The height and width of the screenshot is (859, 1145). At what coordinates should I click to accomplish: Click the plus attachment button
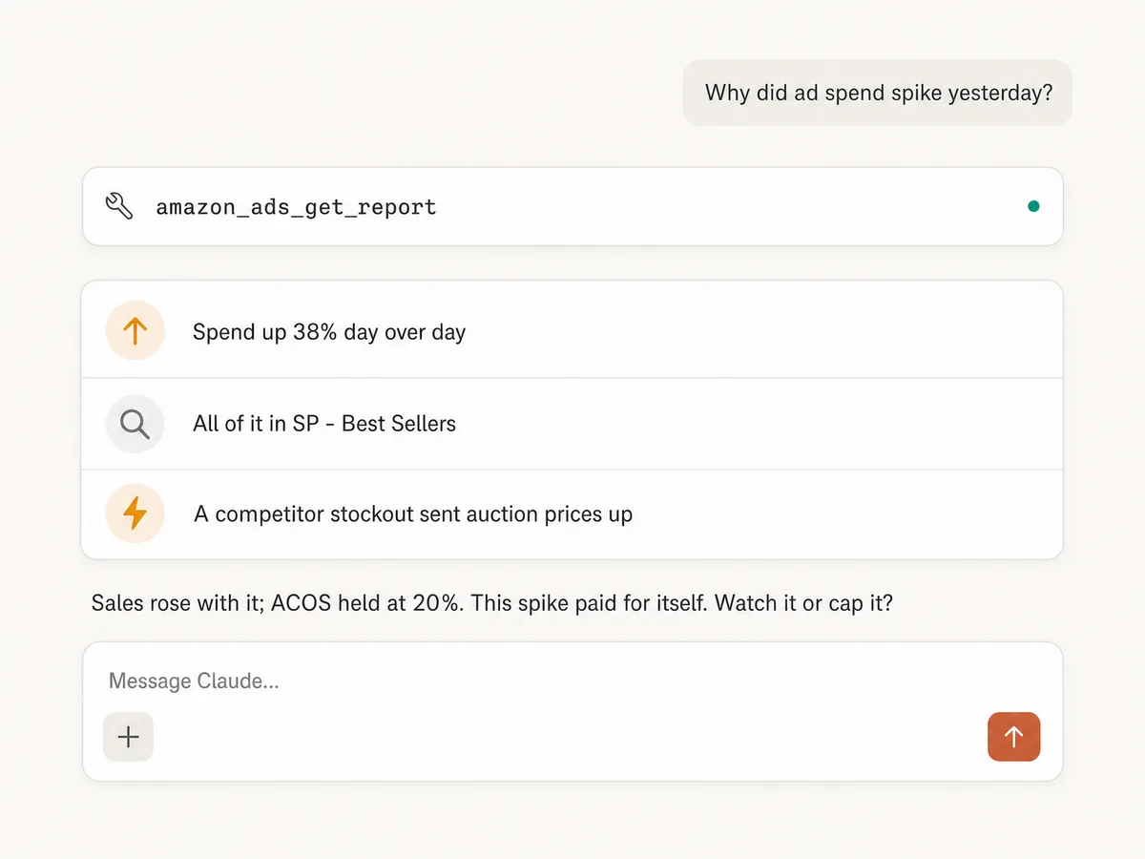128,737
